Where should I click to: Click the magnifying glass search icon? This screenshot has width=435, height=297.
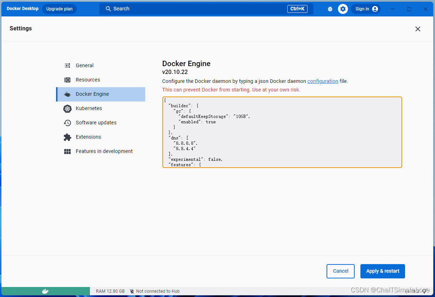tap(108, 9)
